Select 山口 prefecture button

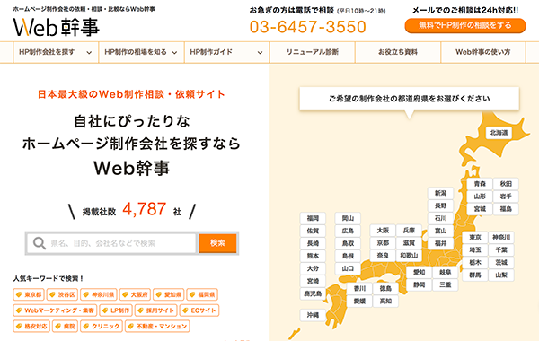tap(348, 268)
